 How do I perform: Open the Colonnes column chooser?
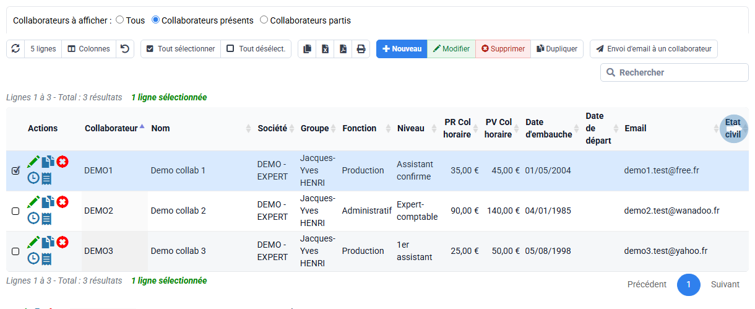coord(88,49)
